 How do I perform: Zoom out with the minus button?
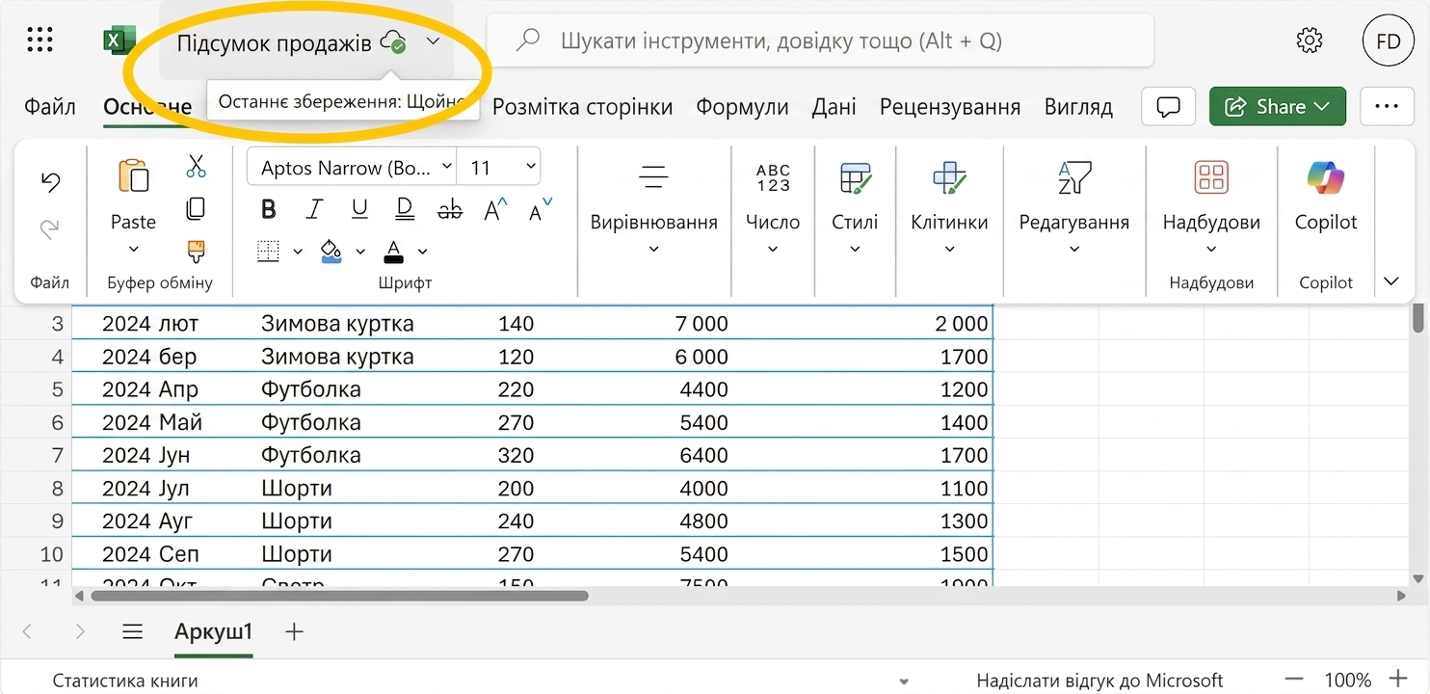(x=1294, y=680)
